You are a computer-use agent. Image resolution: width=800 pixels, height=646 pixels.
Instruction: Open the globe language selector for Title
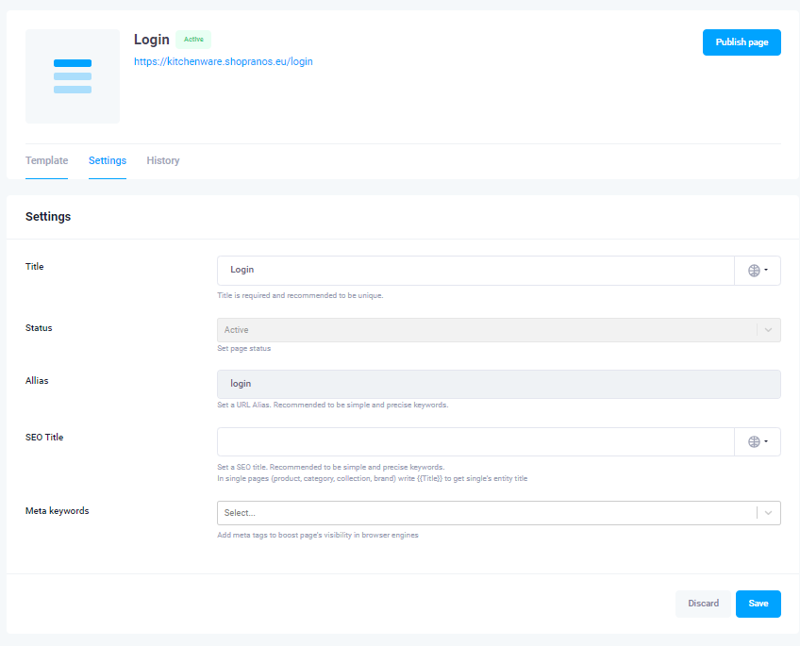(x=758, y=271)
